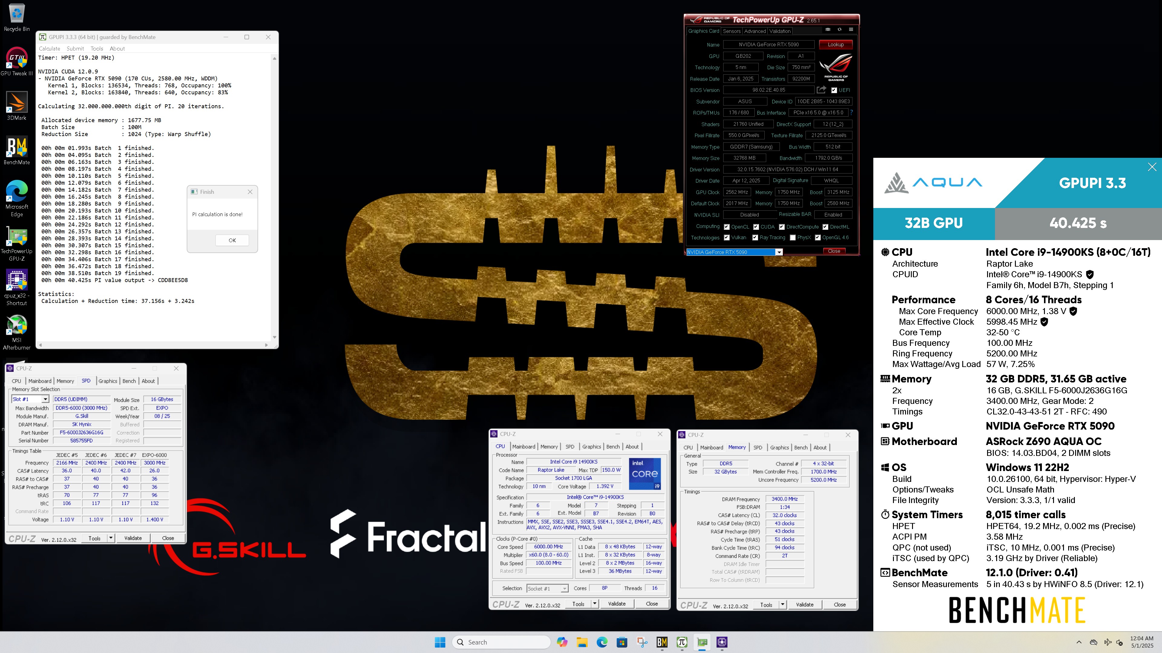Open the Recycle Bin desktop icon
Screen dimensions: 1162x653
17,17
